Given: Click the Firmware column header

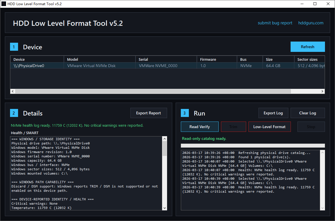Looking at the screenshot, I should click(x=217, y=59).
